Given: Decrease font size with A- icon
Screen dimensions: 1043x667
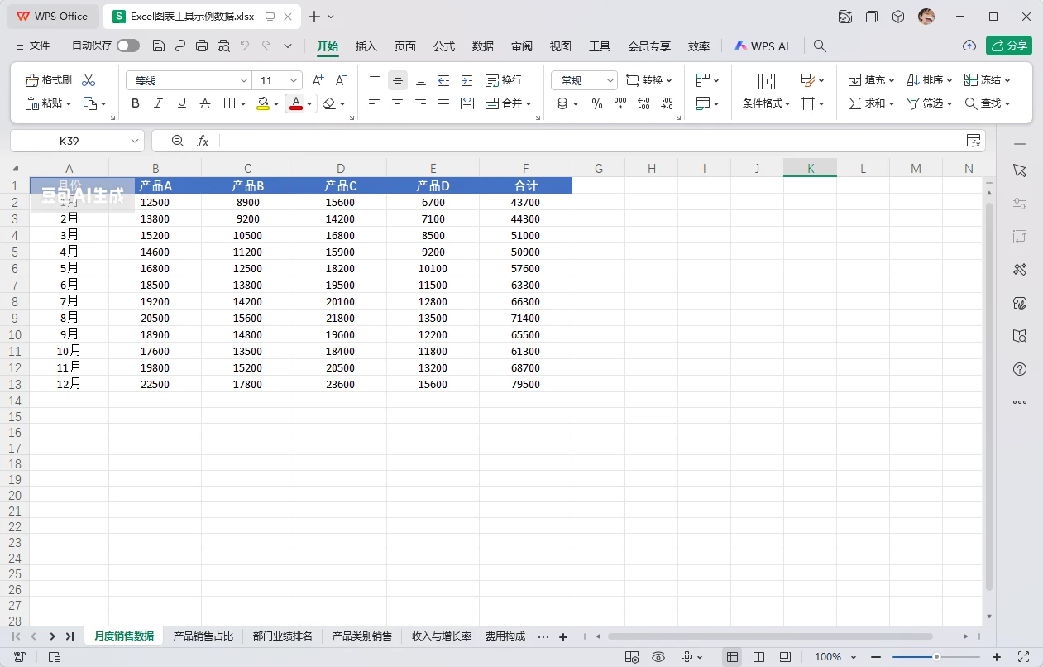Looking at the screenshot, I should point(341,80).
